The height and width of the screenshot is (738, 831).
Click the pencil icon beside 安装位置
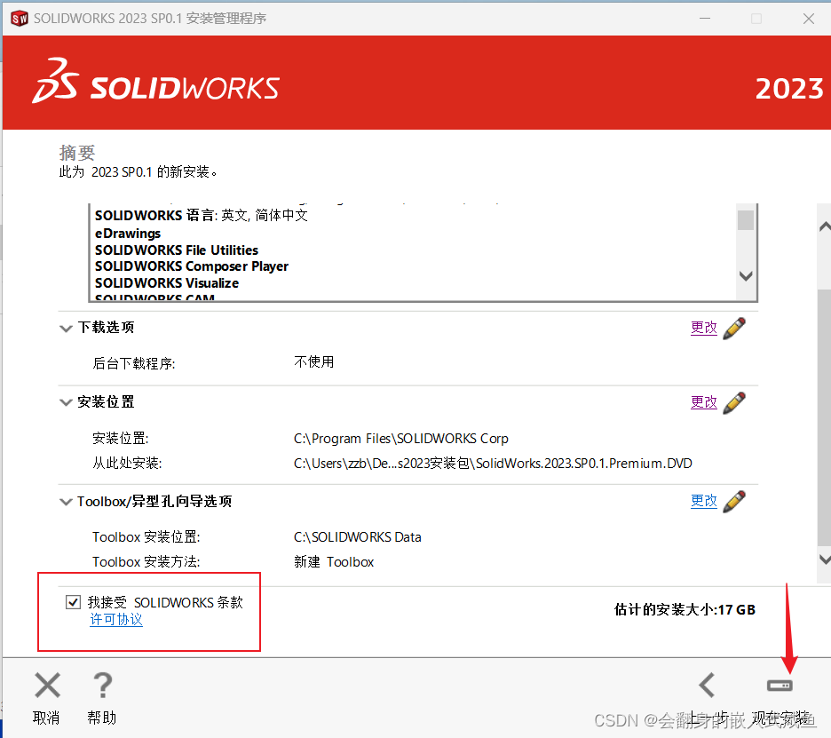(734, 403)
